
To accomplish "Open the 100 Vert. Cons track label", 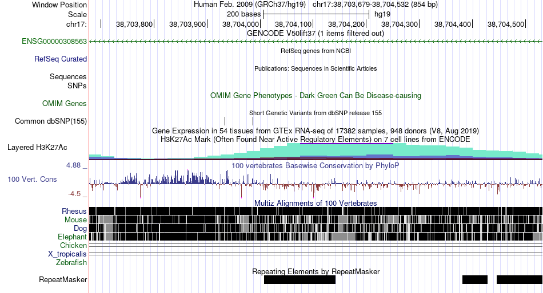I will coord(32,180).
